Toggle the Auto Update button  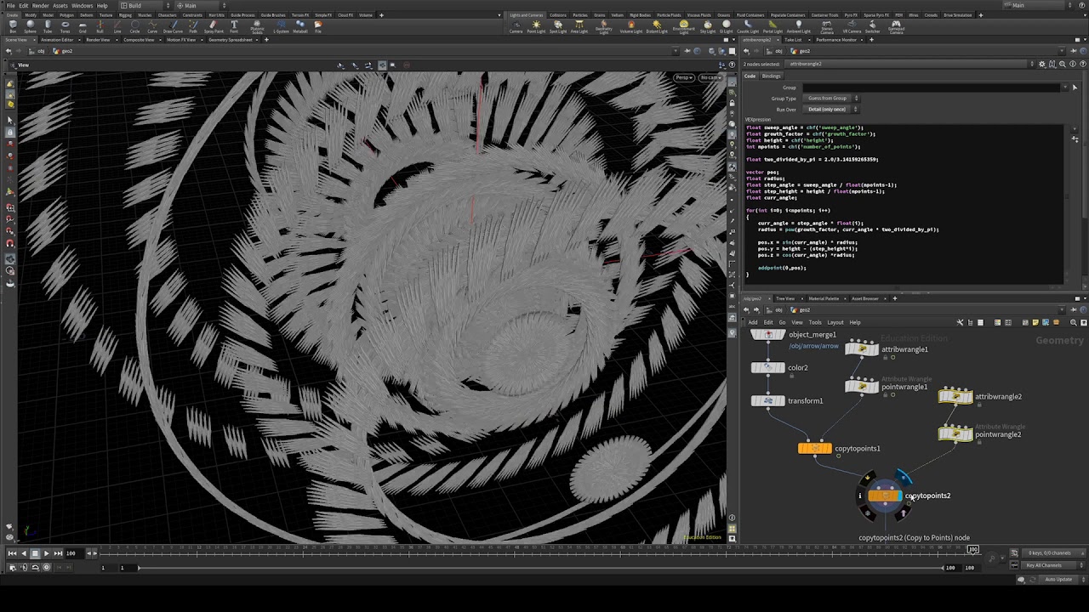pyautogui.click(x=1058, y=580)
